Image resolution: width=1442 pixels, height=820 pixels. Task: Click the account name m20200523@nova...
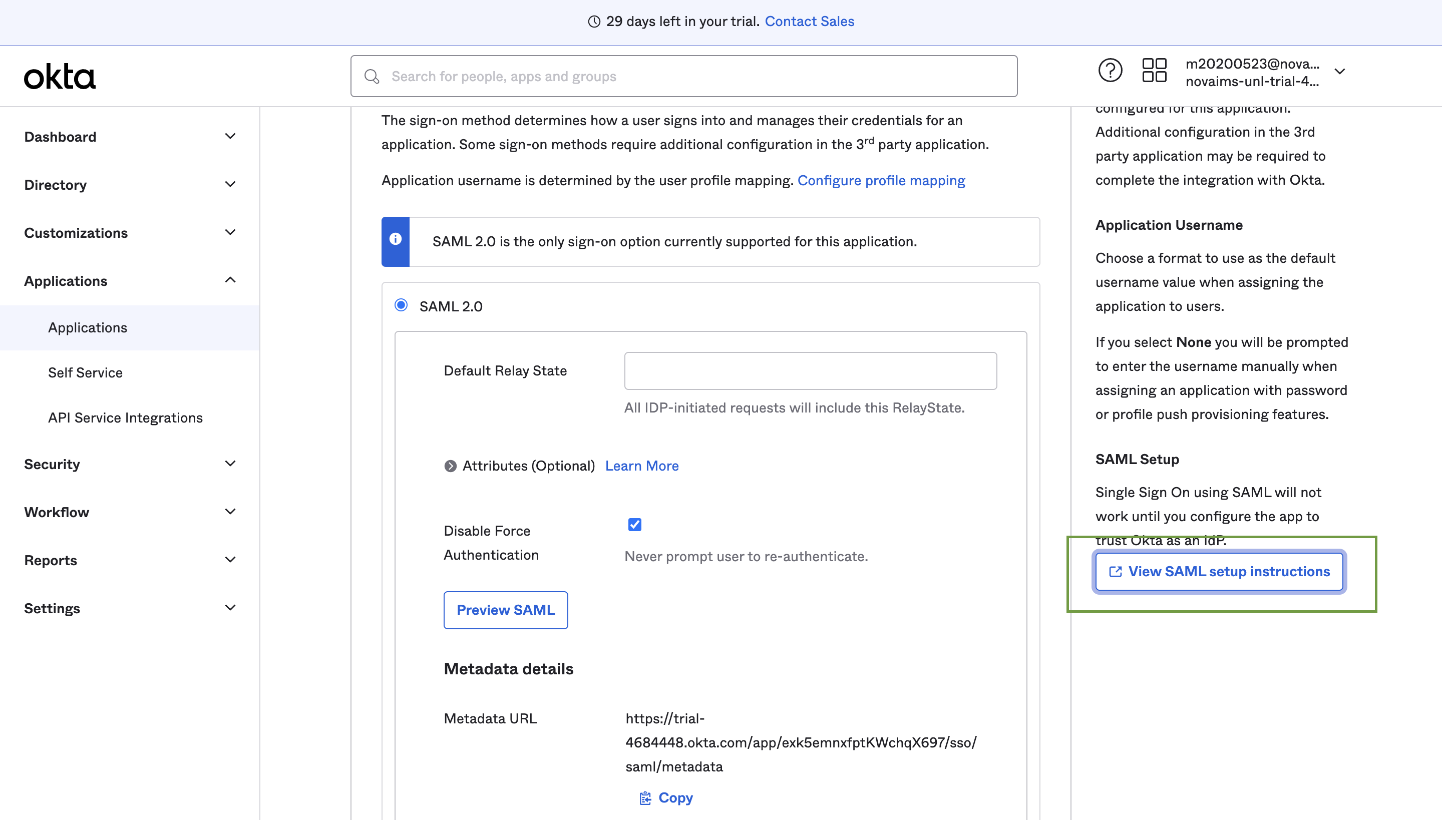[1252, 64]
